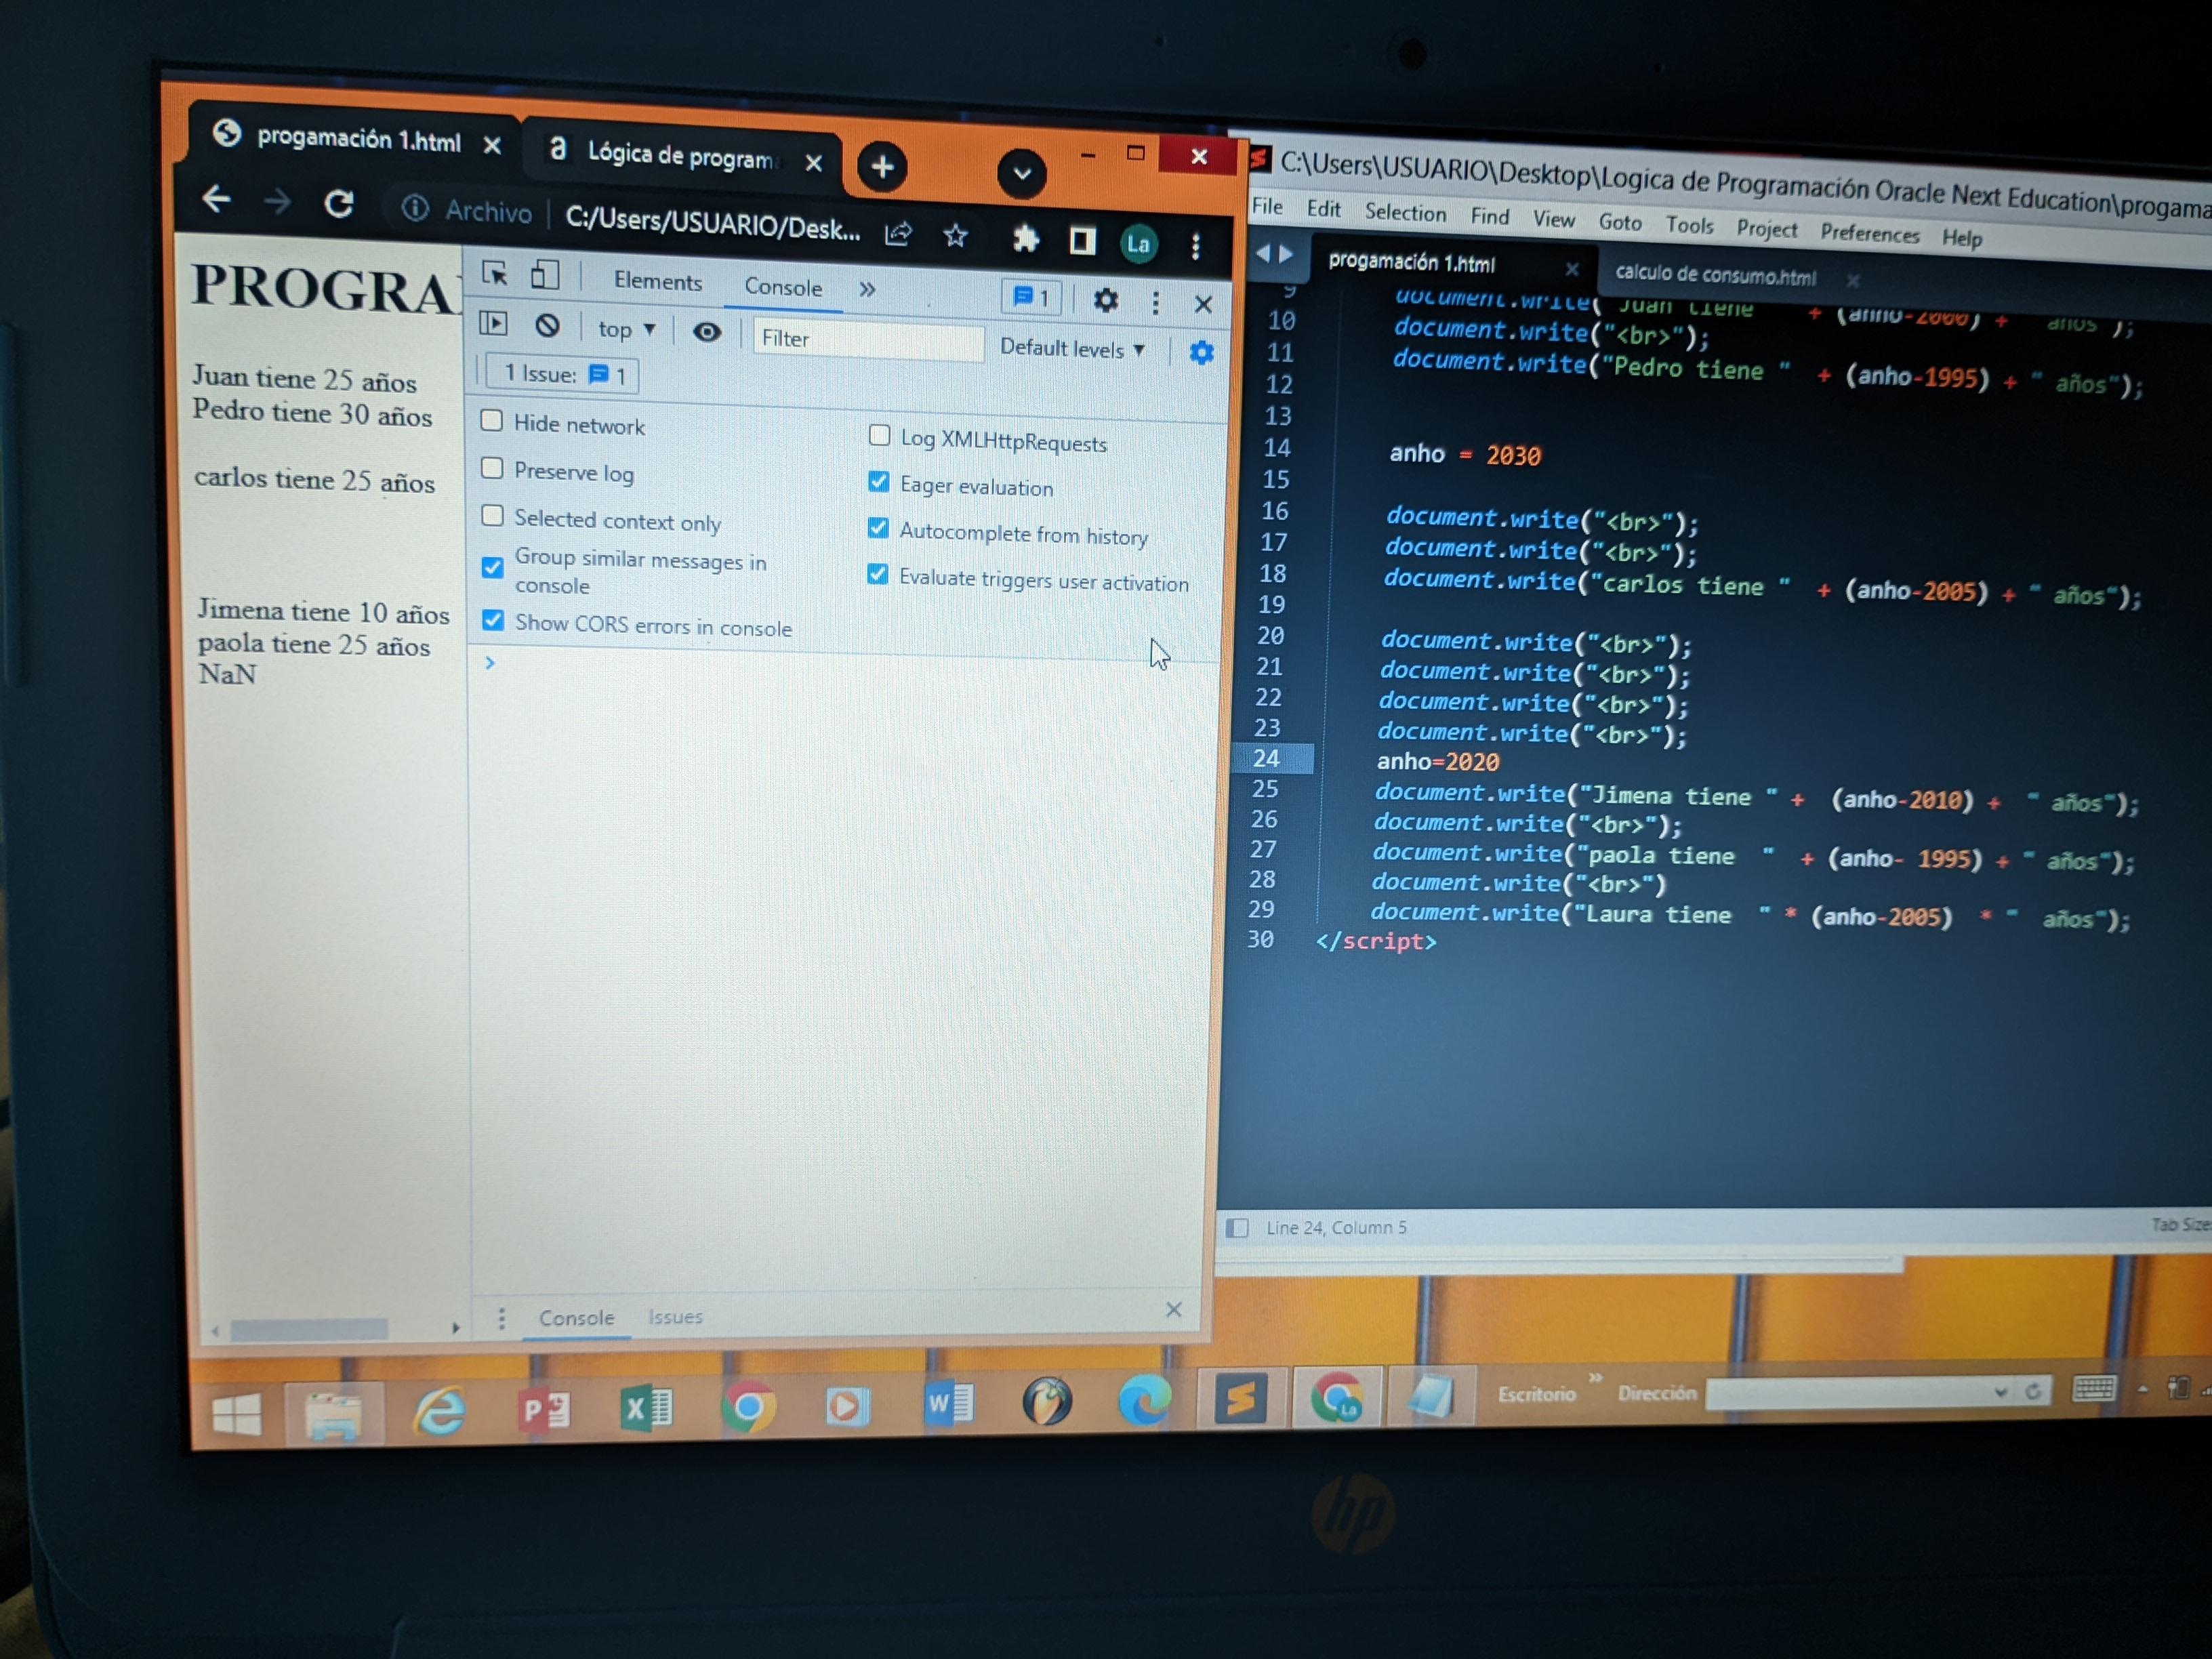Show more DevTools tabs chevron
Screen dimensions: 2212x1659
point(867,289)
